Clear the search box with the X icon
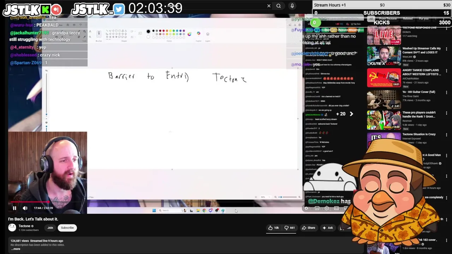Image resolution: width=452 pixels, height=254 pixels. pyautogui.click(x=269, y=6)
